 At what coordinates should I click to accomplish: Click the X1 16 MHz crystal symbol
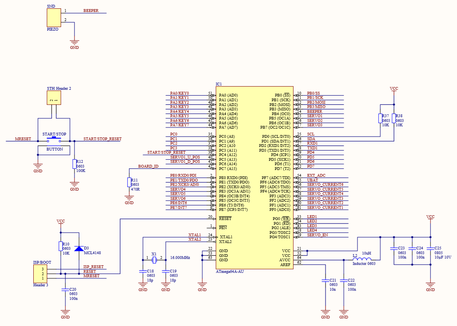pos(154,260)
